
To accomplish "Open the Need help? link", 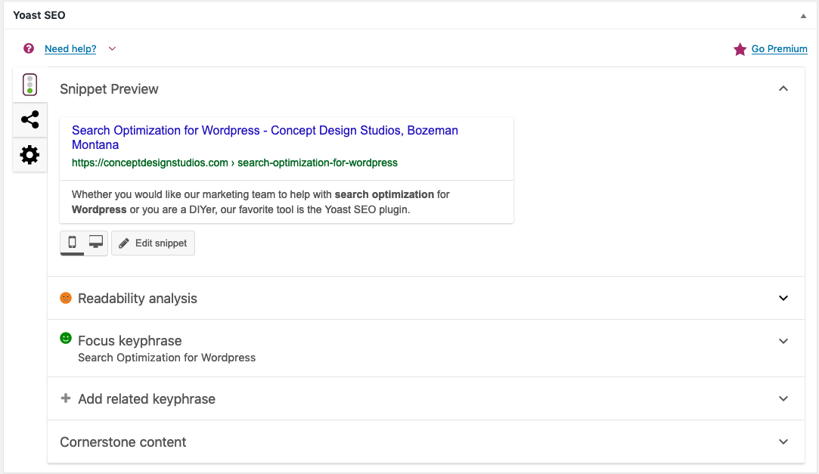I will [70, 48].
